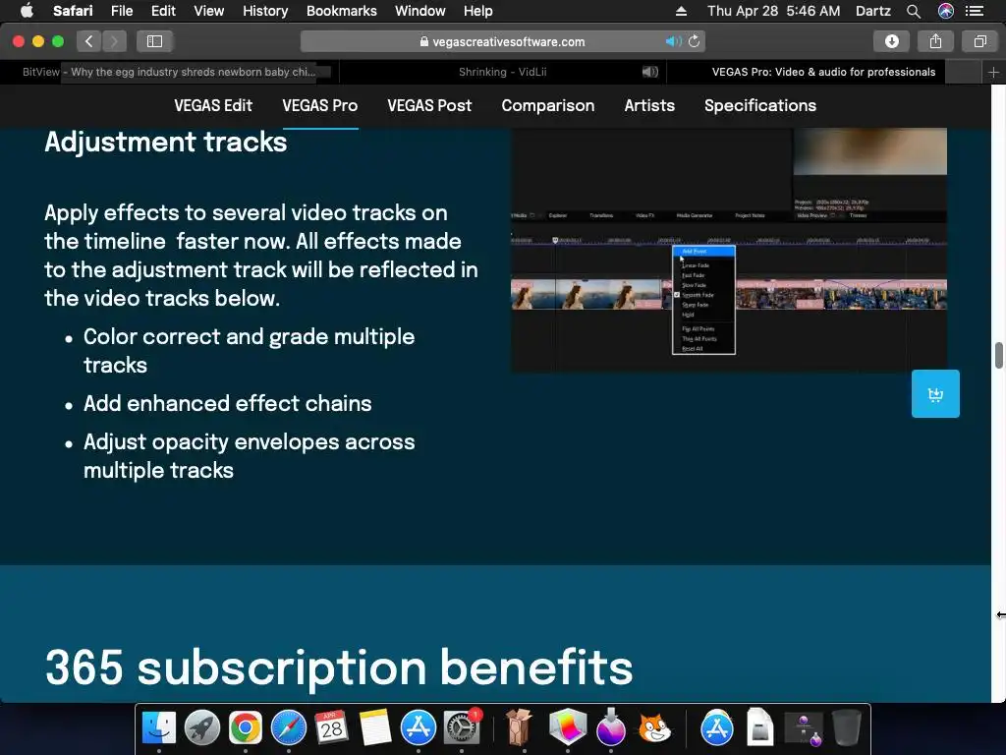Image resolution: width=1006 pixels, height=755 pixels.
Task: Open App Store from the Dock
Action: coord(419,728)
